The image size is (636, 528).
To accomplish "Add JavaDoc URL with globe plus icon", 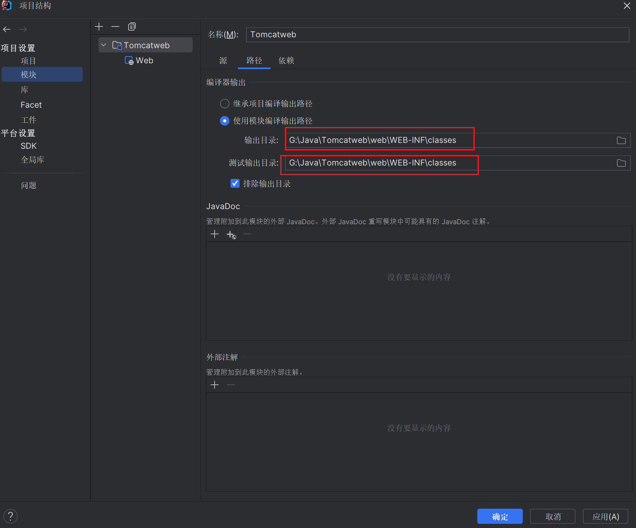I will coord(231,235).
